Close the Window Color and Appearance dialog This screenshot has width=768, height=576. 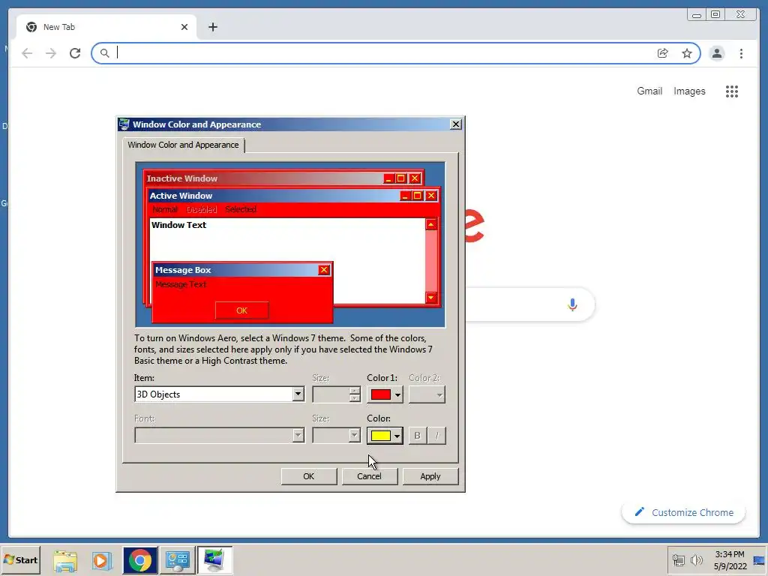pyautogui.click(x=455, y=124)
